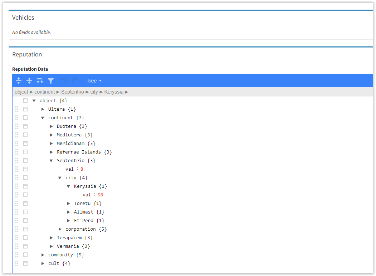Collapse the Septentrio node
The width and height of the screenshot is (376, 276).
[51, 161]
